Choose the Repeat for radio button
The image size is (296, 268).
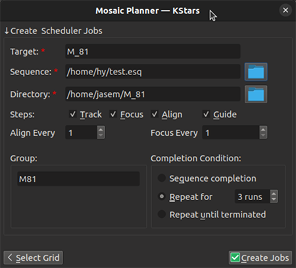click(162, 196)
